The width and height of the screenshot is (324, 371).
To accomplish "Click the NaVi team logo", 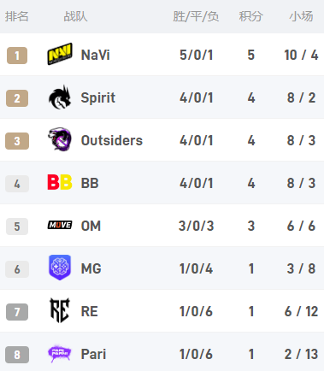I will (x=60, y=54).
